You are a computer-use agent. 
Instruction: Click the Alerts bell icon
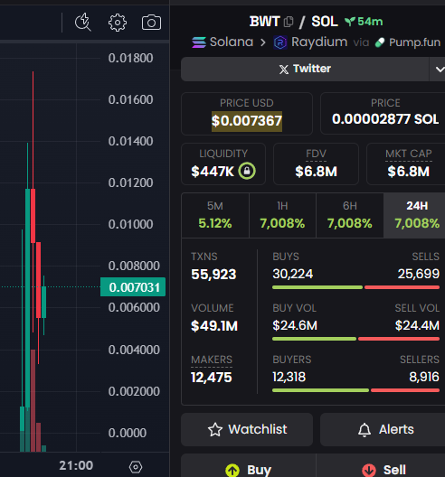click(365, 430)
